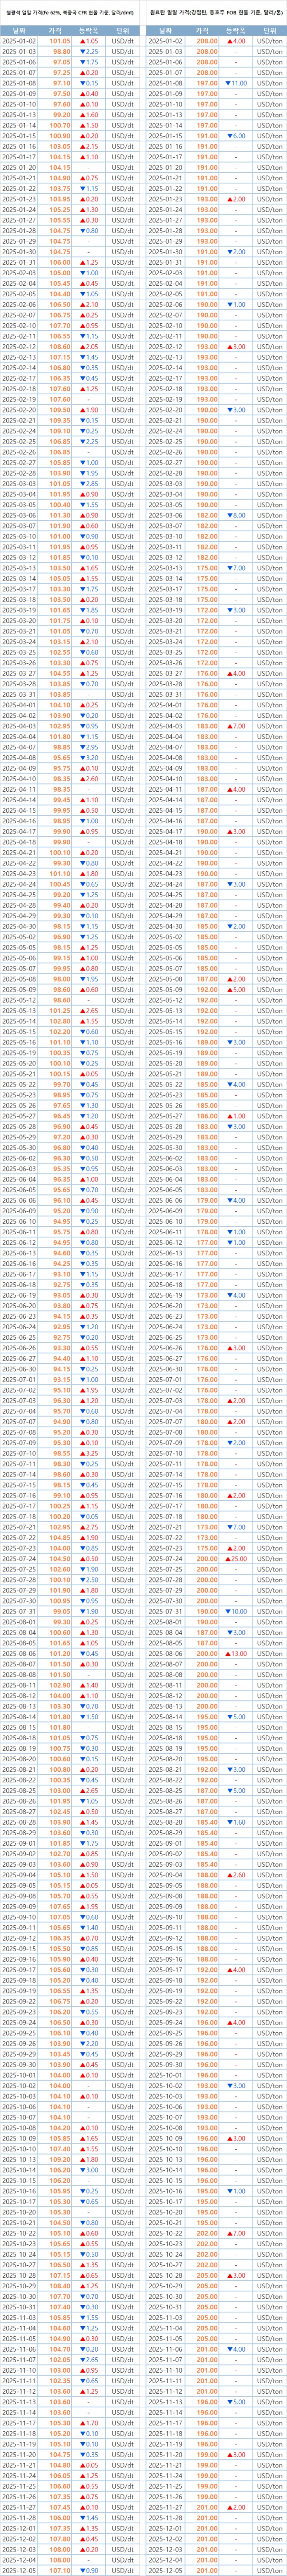Viewport: 287px width, 2576px height.
Task: Select iron ore price for 2025-01-03
Action: 61,51
